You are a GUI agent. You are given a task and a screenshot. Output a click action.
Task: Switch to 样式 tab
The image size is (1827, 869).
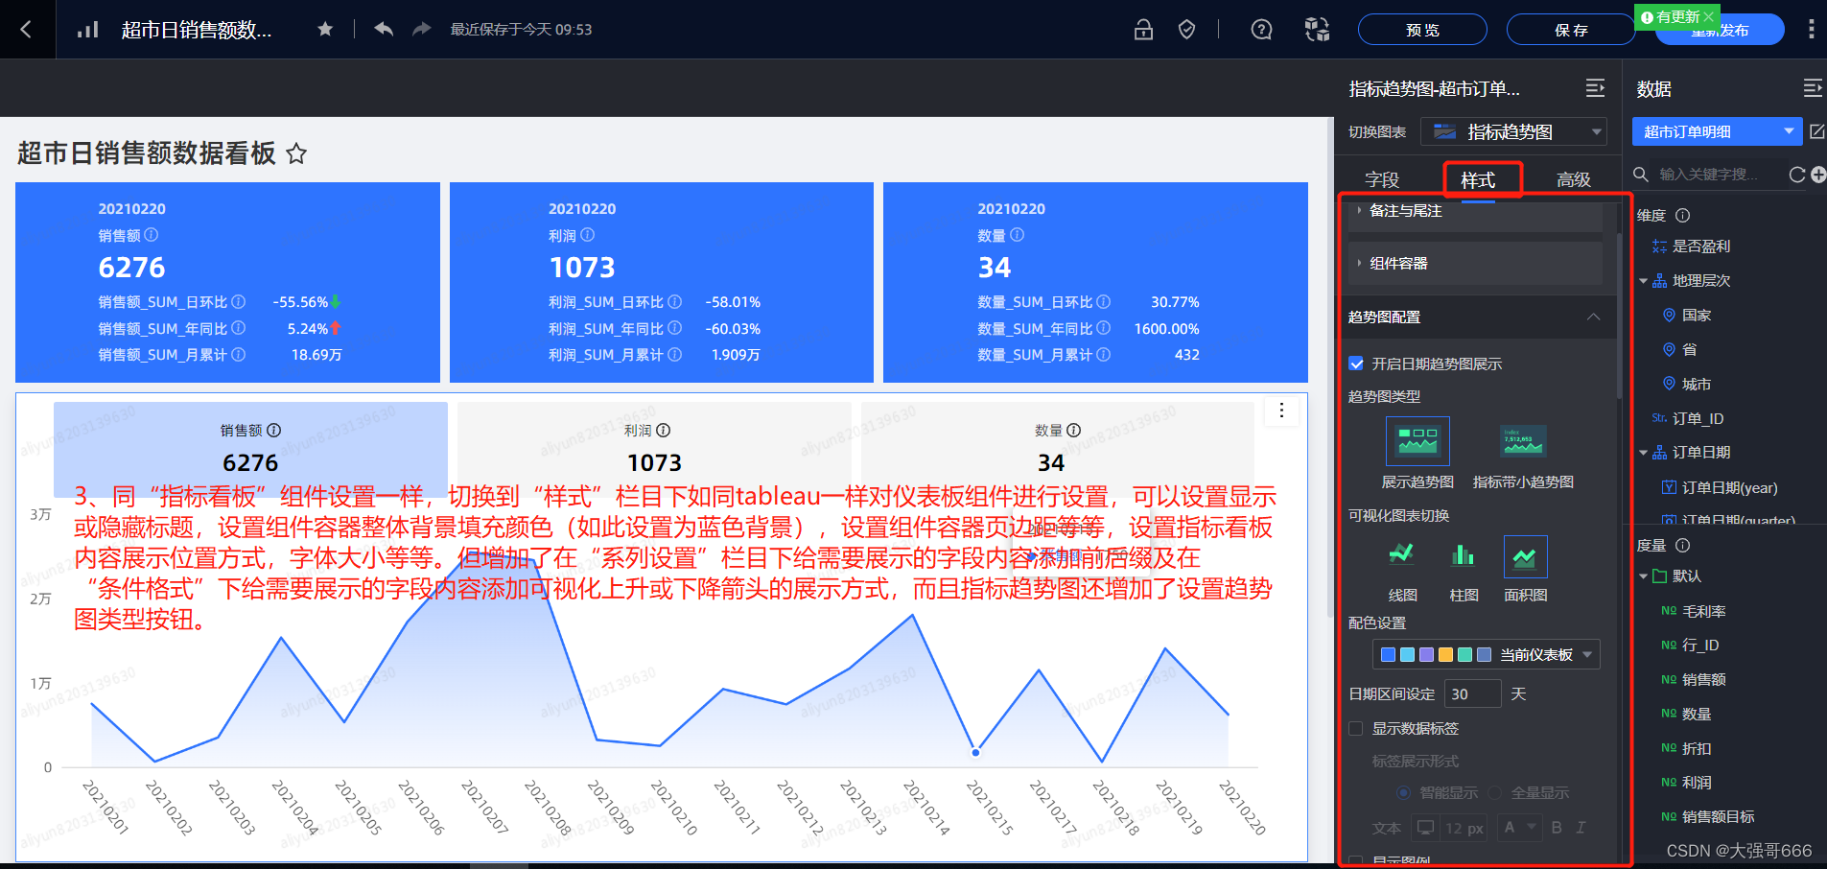(x=1478, y=180)
